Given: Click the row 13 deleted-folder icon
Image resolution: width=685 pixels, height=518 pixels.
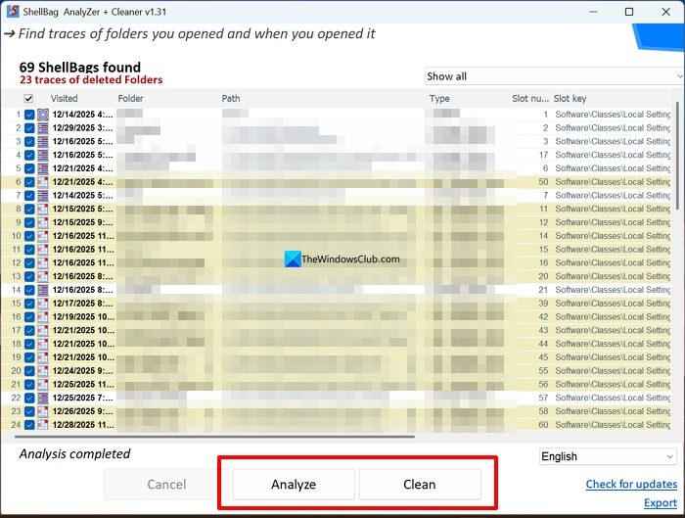Looking at the screenshot, I should [43, 277].
